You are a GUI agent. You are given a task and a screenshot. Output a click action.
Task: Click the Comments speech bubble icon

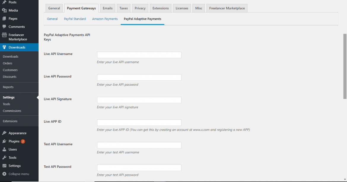tap(4, 27)
